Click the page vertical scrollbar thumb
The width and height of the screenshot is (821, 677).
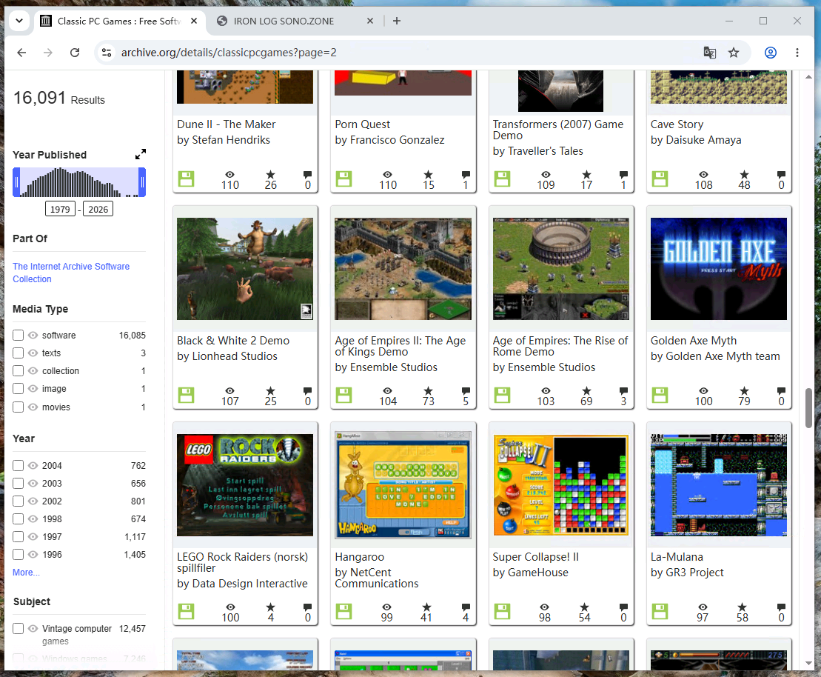point(808,407)
